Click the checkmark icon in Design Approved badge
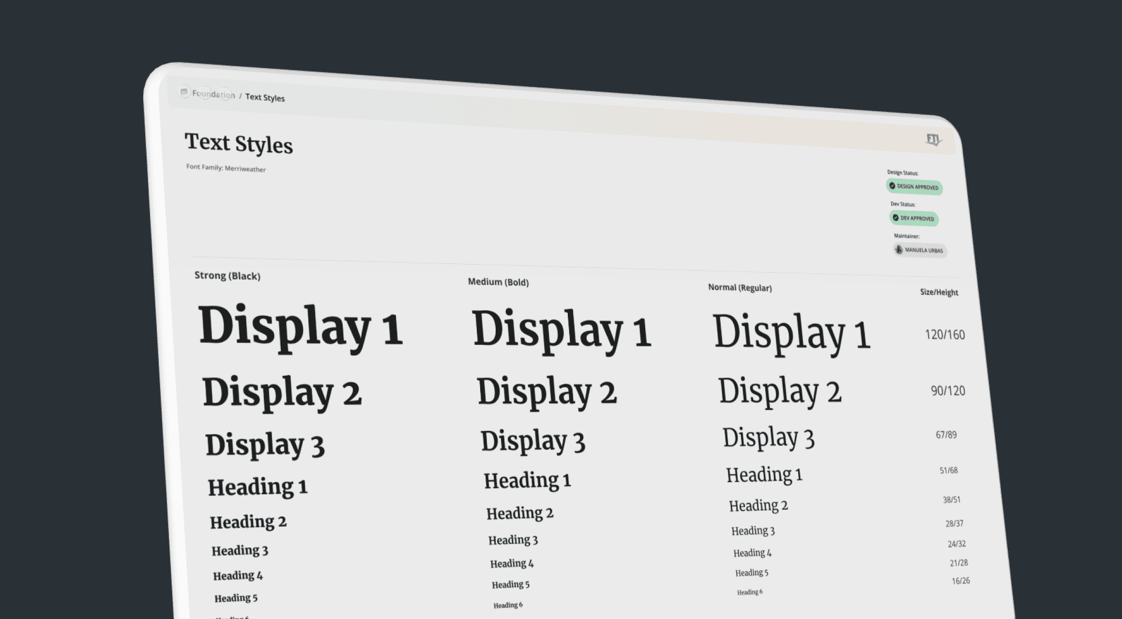Image resolution: width=1122 pixels, height=619 pixels. click(x=892, y=186)
